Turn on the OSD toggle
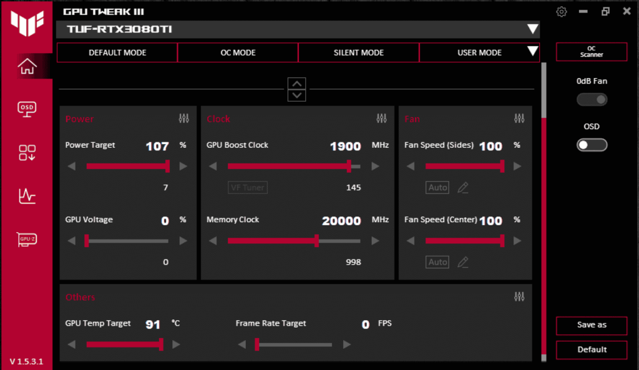The height and width of the screenshot is (370, 639). point(592,145)
